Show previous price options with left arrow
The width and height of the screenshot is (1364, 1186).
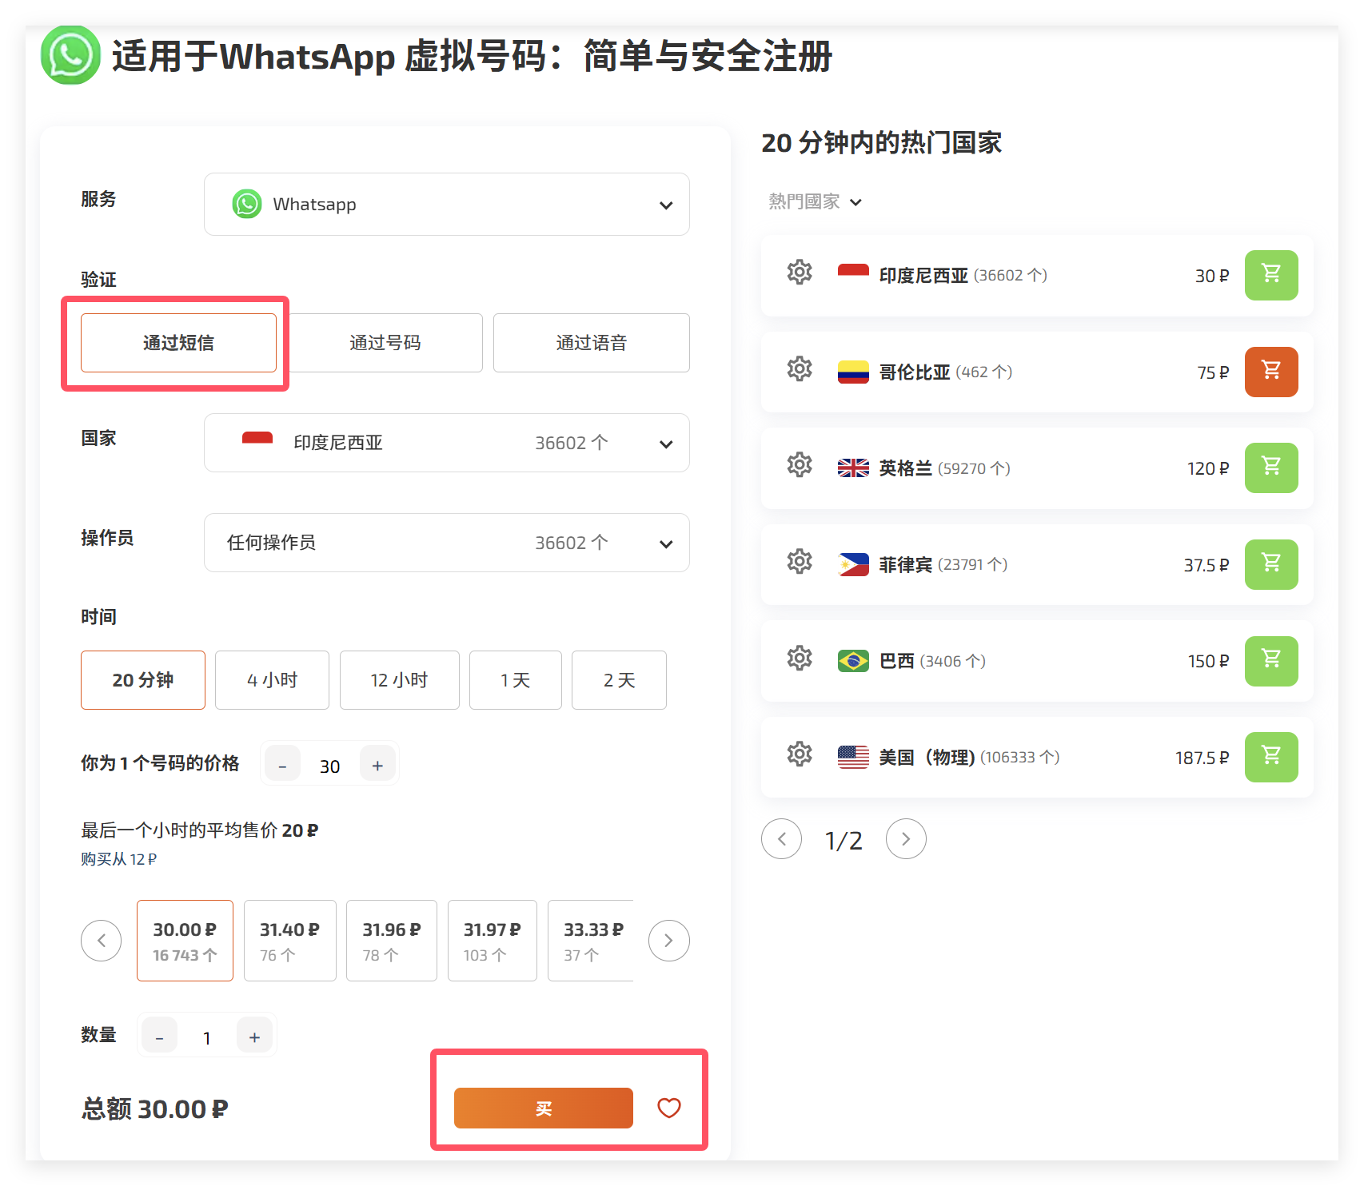click(102, 941)
